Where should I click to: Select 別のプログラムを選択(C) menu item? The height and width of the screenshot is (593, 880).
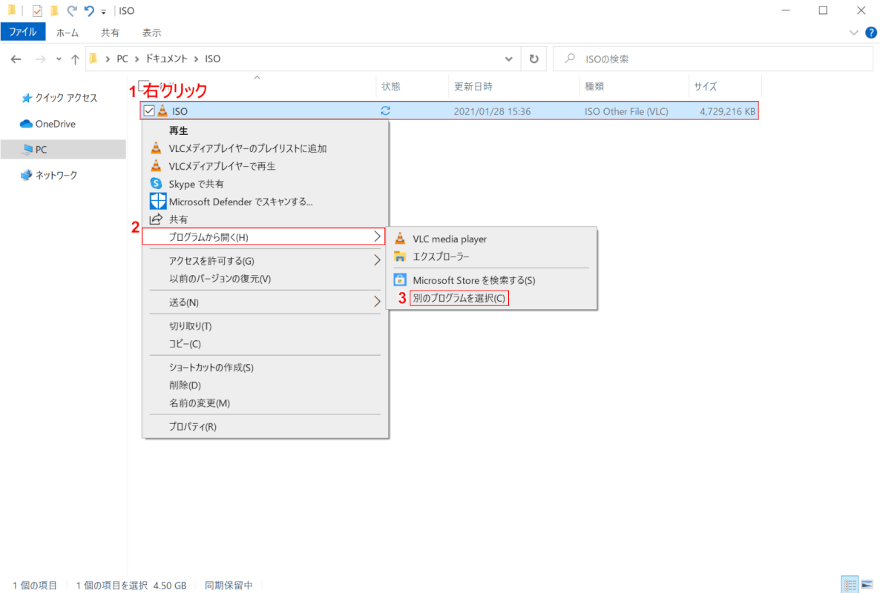pos(459,298)
